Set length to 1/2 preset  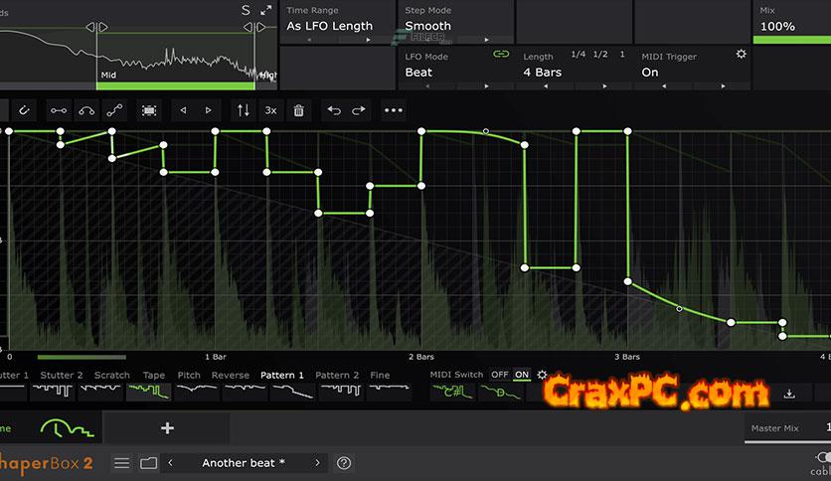(600, 55)
